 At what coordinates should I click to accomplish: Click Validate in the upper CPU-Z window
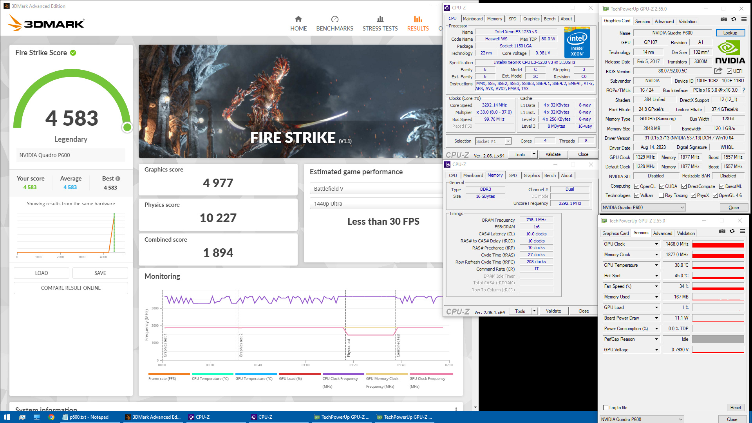click(553, 154)
